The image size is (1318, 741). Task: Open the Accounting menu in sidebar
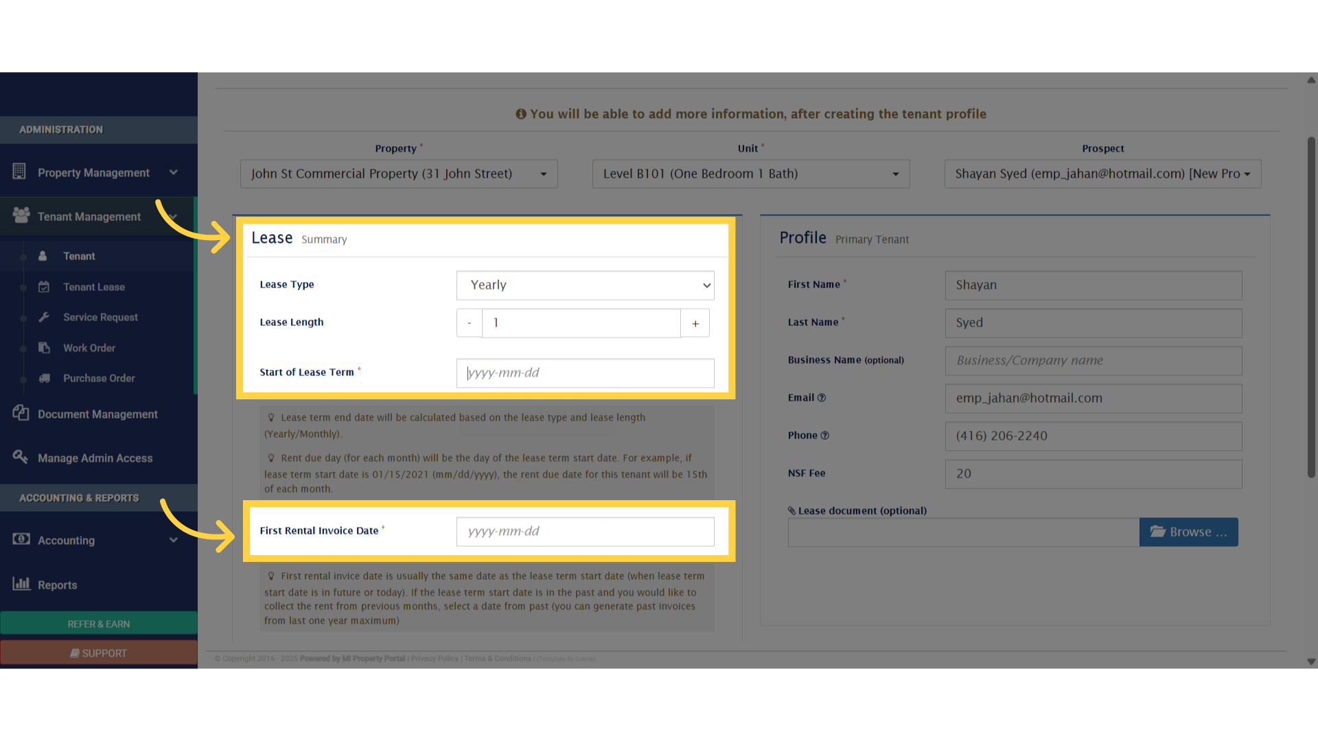pyautogui.click(x=67, y=541)
